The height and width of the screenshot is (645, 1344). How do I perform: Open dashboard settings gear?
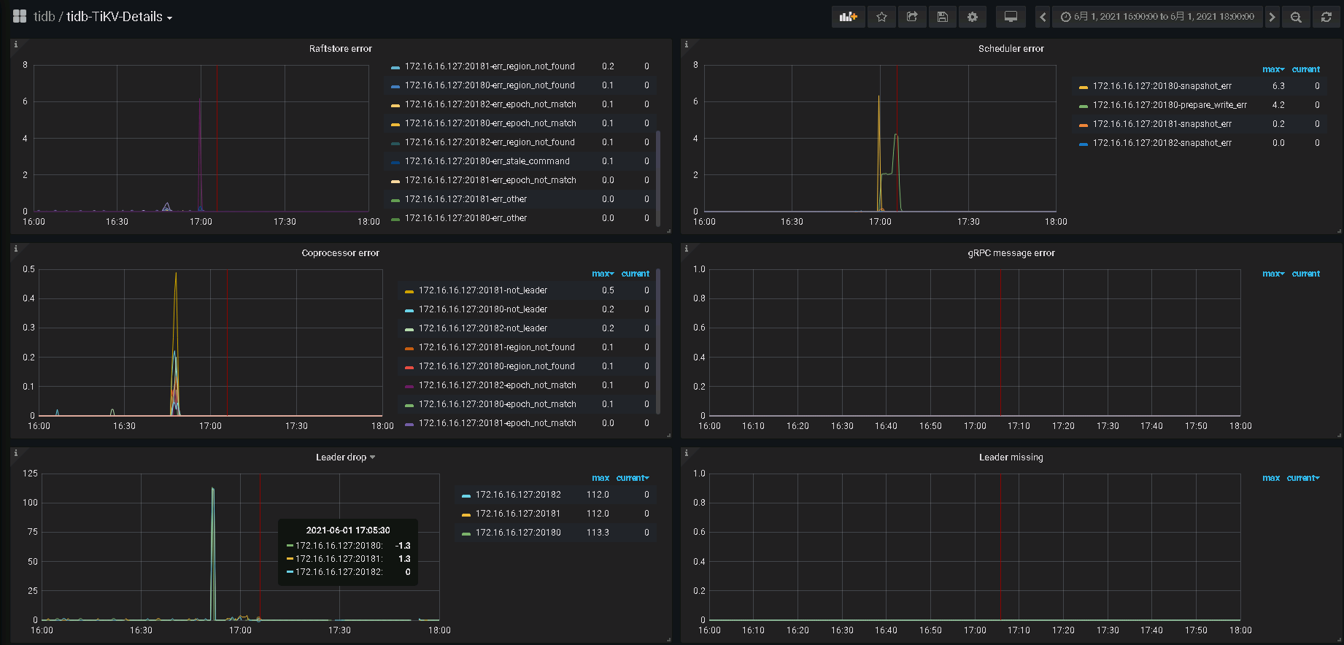[x=973, y=17]
